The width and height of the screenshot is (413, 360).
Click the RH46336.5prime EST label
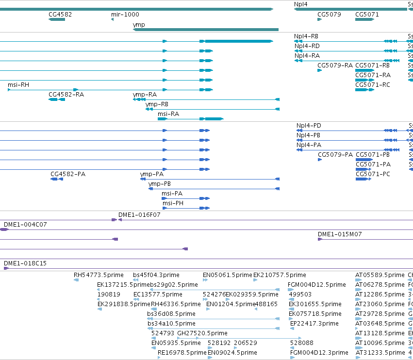tap(176, 304)
